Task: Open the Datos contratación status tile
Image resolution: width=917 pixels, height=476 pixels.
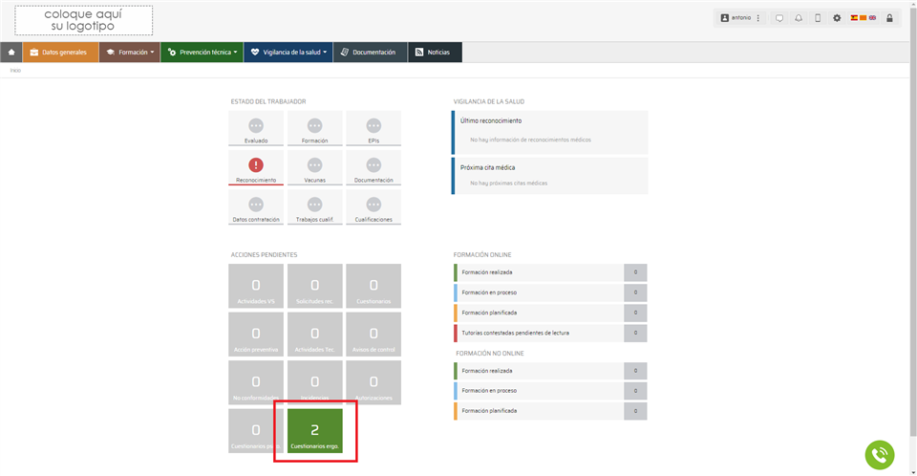Action: click(x=256, y=207)
